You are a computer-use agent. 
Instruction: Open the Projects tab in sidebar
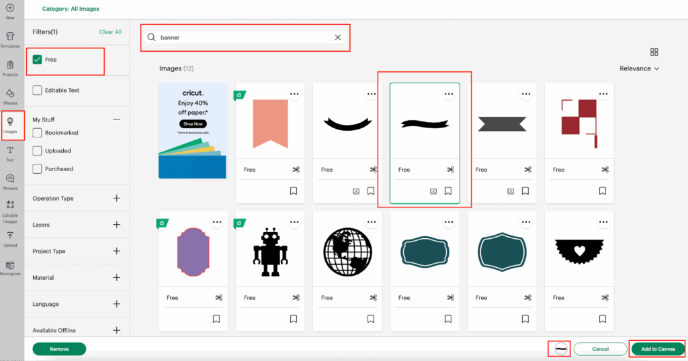[10, 67]
